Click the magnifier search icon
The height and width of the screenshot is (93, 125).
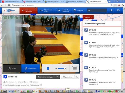[89, 11]
